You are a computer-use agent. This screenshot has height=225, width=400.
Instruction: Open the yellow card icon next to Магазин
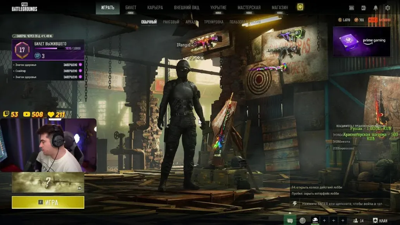300,7
